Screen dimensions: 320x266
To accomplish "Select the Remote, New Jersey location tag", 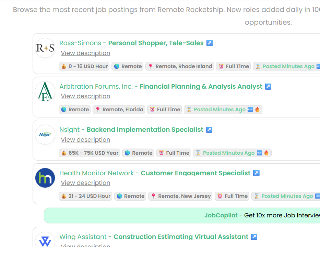I will [180, 196].
